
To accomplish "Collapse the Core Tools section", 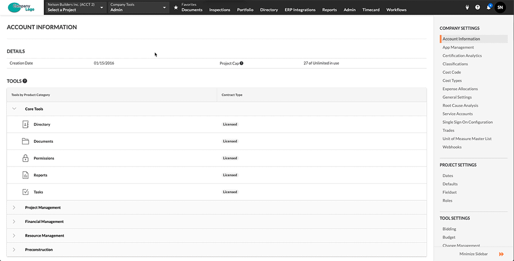I will coord(14,109).
